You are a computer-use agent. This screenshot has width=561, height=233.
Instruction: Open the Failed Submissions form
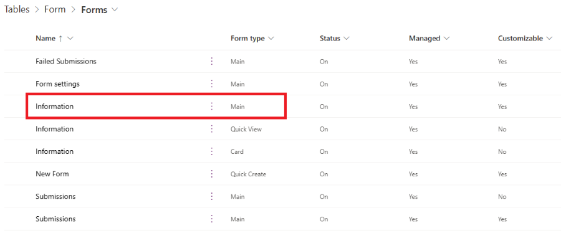(66, 62)
